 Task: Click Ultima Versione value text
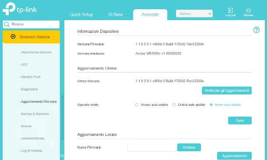pos(169,81)
